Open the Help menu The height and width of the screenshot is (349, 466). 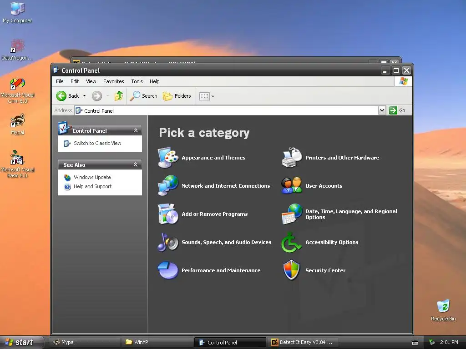[x=155, y=81]
